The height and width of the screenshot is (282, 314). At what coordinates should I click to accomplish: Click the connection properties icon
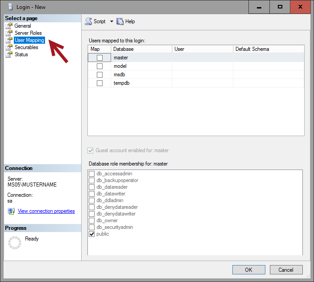coord(11,211)
